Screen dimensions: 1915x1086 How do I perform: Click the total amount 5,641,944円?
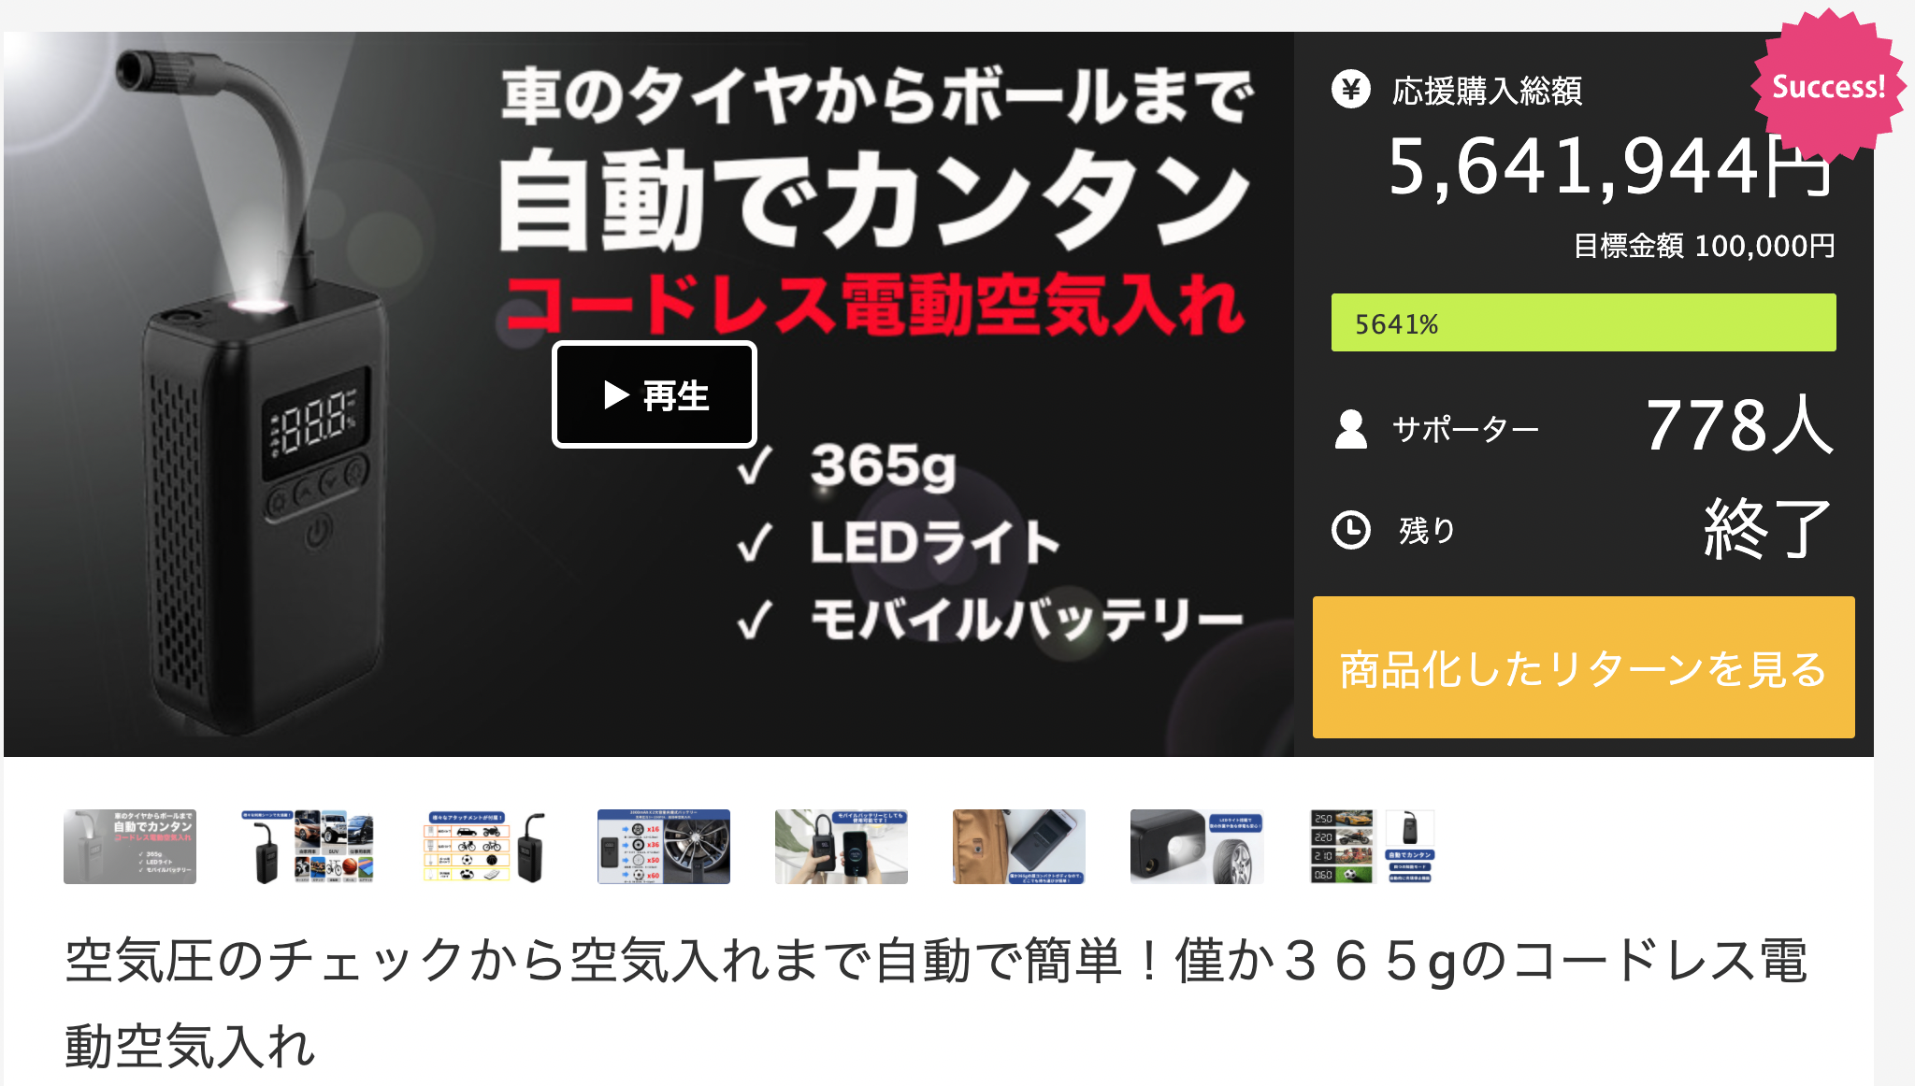(1609, 167)
